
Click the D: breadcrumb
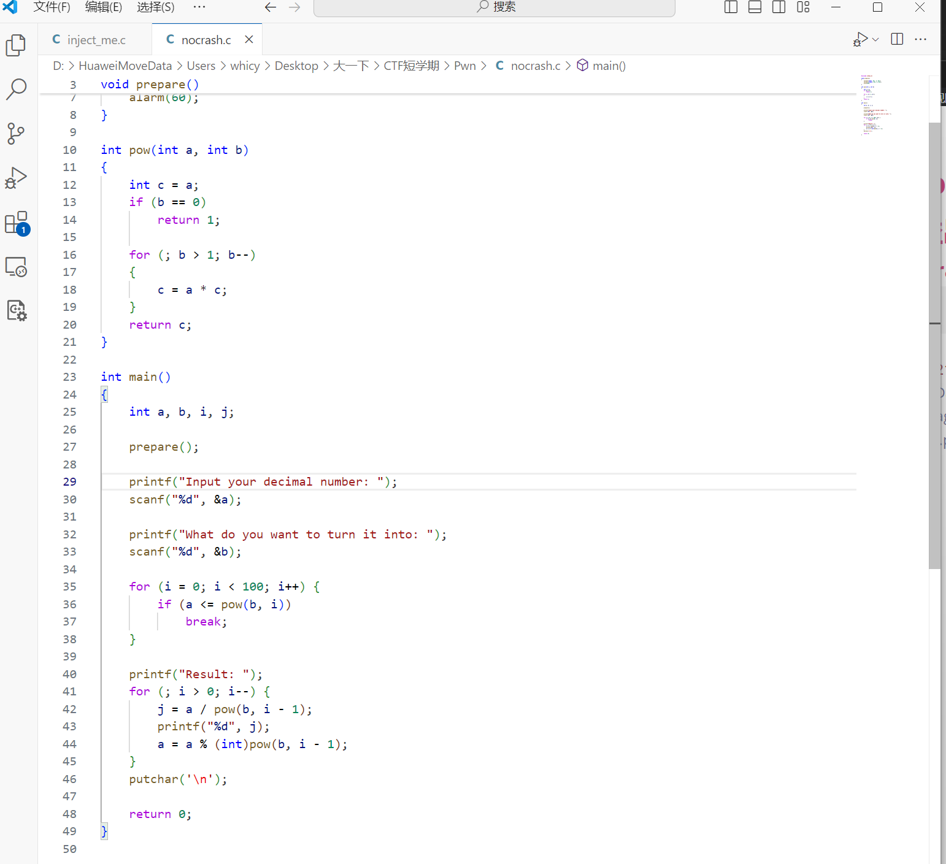(x=58, y=66)
